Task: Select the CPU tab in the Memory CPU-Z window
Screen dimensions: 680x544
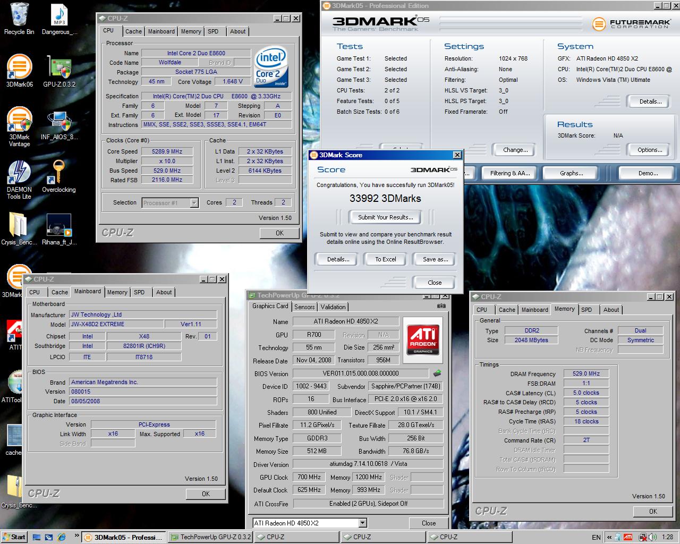Action: 482,310
